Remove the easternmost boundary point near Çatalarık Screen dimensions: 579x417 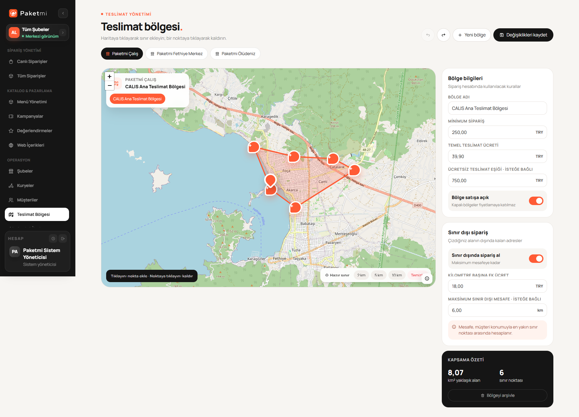pyautogui.click(x=354, y=170)
